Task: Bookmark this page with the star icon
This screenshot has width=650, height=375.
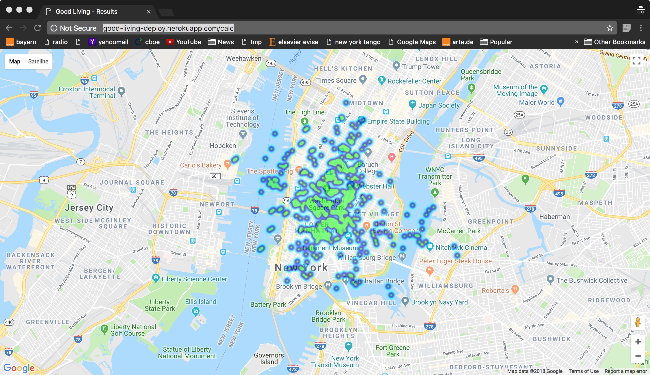Action: click(x=610, y=28)
